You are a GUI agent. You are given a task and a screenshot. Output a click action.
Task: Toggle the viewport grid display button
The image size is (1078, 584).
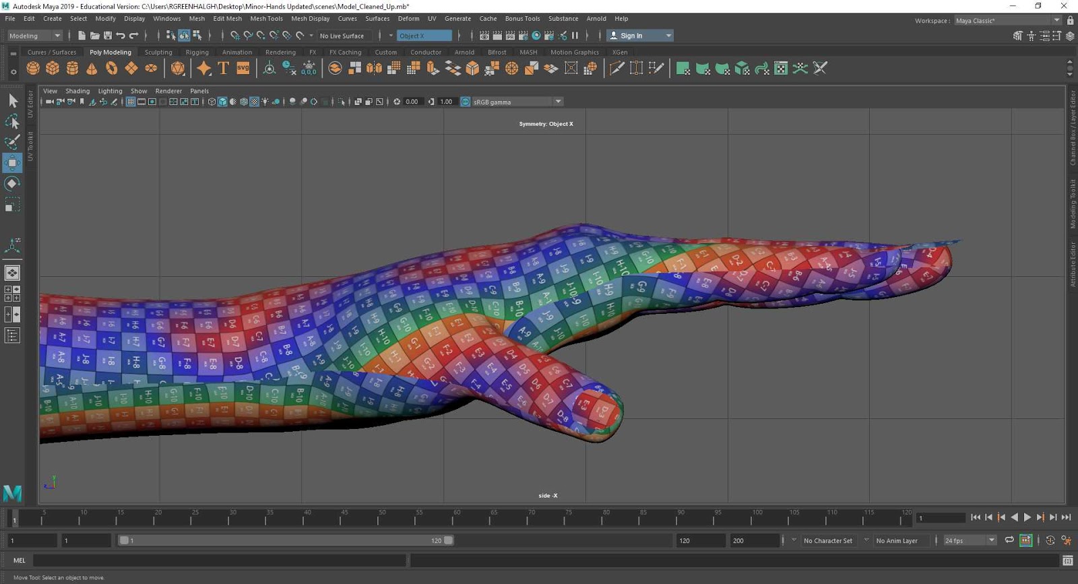coord(131,102)
